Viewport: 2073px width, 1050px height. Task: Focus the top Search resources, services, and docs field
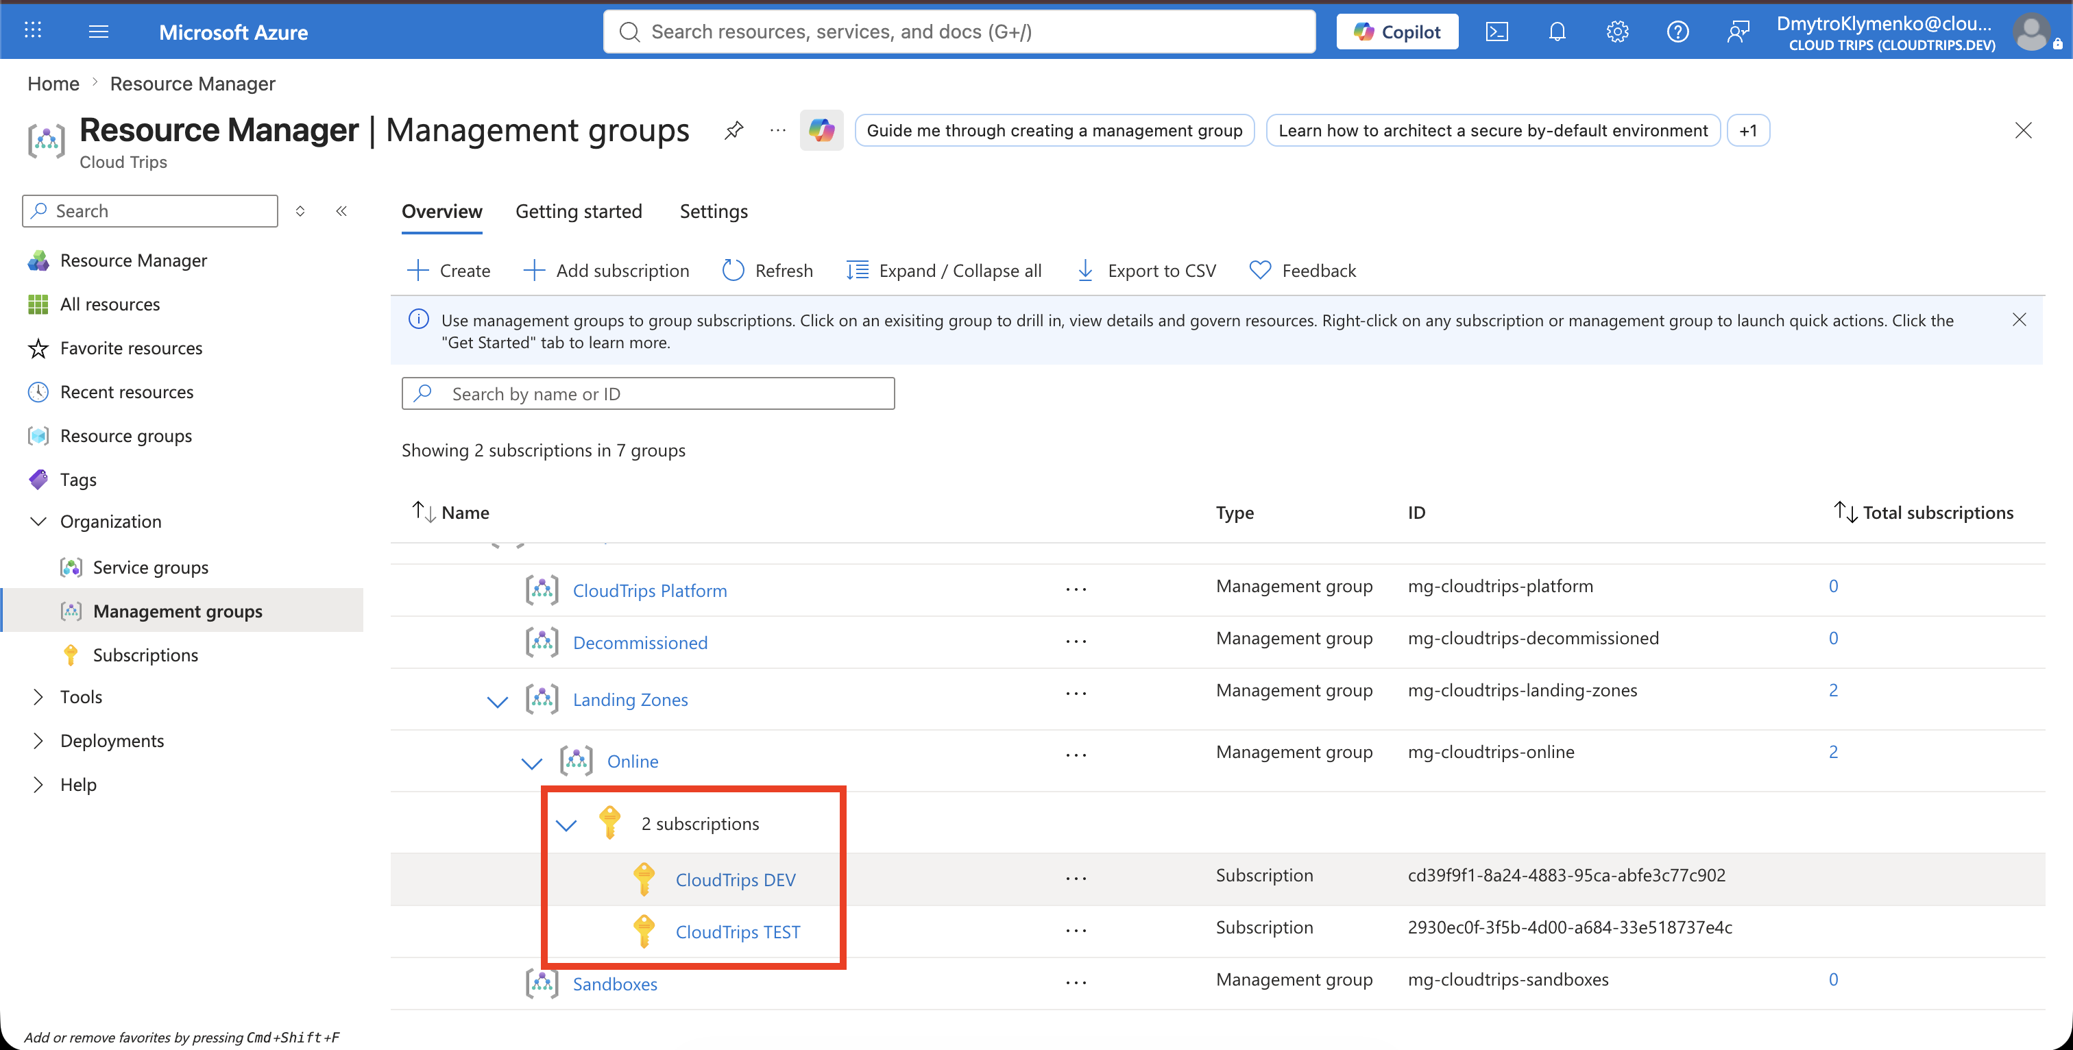coord(959,32)
